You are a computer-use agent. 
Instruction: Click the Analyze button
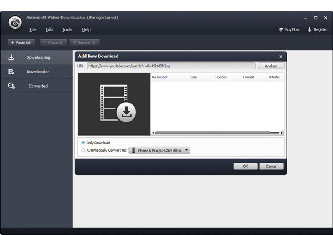point(271,66)
